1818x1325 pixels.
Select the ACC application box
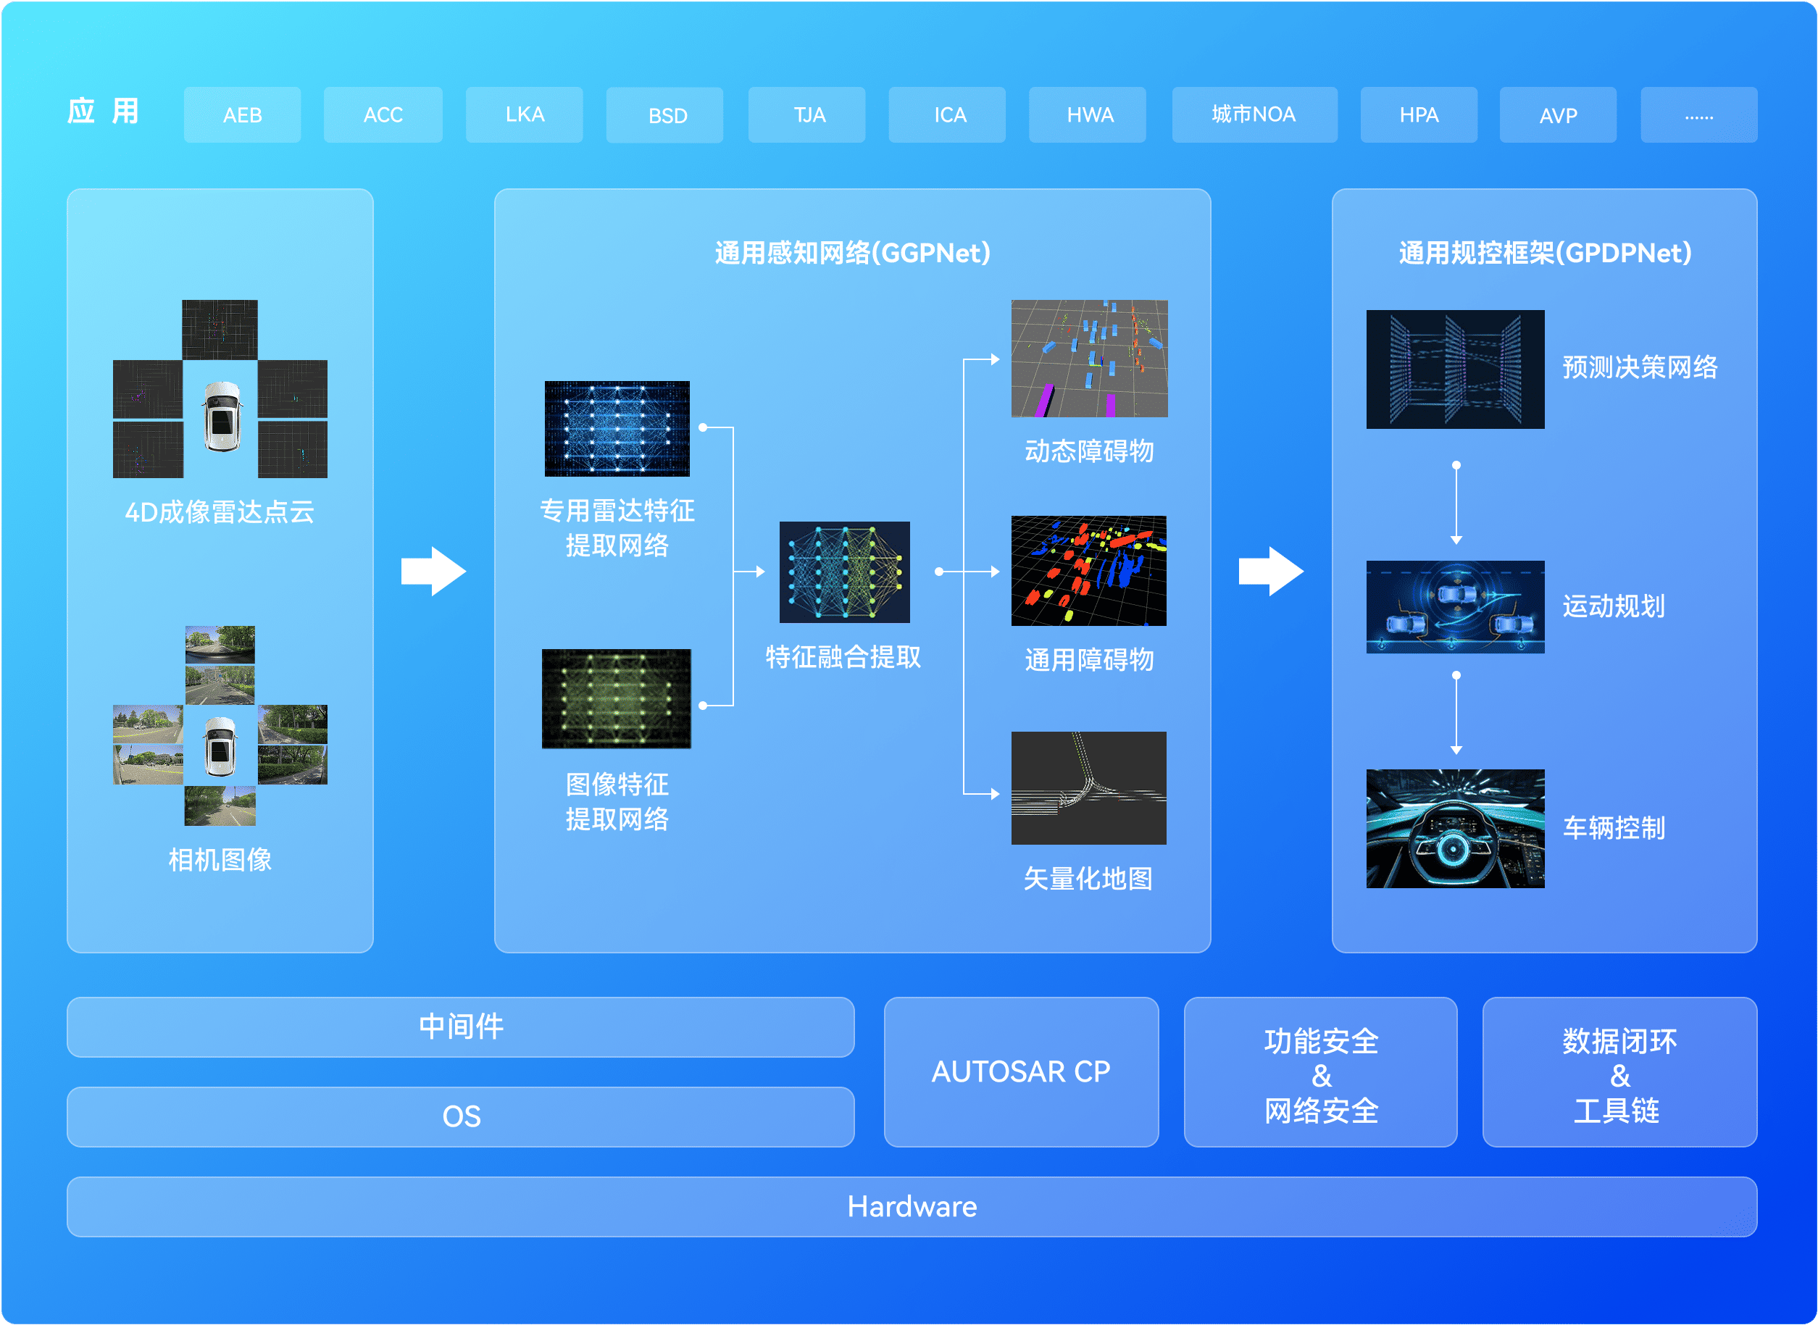click(383, 114)
